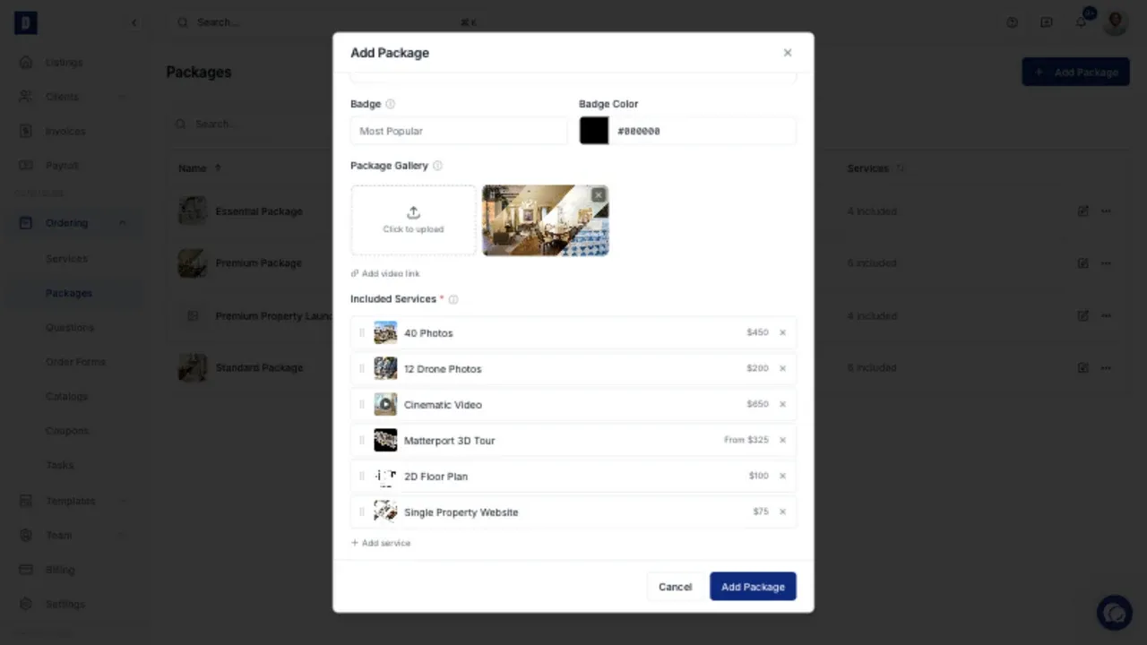Viewport: 1147px width, 645px height.
Task: Click Add Package button on Packages page
Action: (x=1075, y=72)
